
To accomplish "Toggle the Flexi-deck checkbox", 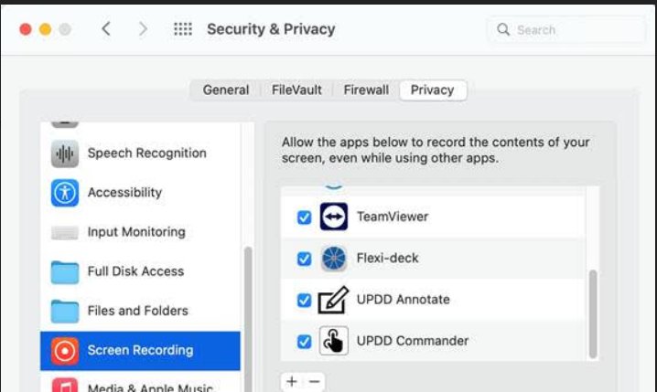I will coord(304,259).
